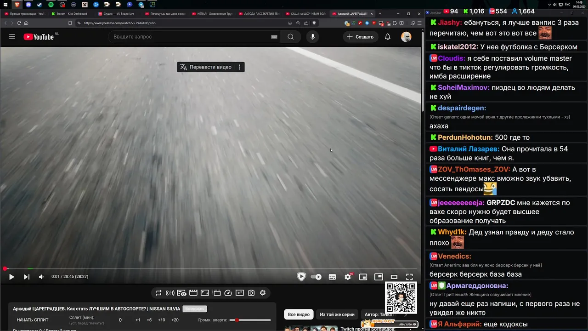Open the account avatar menu on YouTube
The width and height of the screenshot is (588, 331).
click(x=406, y=37)
